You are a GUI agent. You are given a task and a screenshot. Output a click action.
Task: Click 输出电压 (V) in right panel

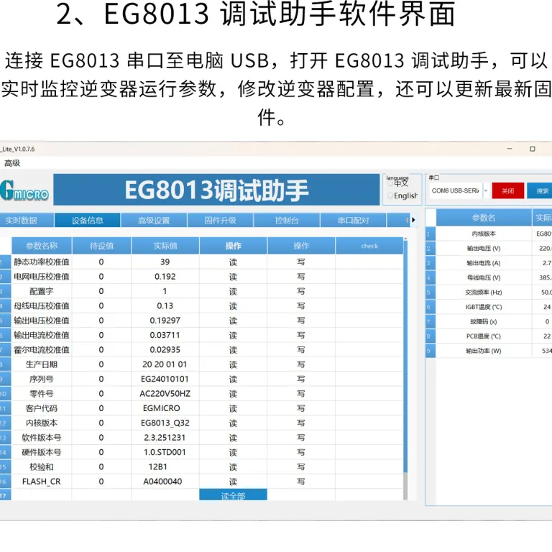point(483,248)
